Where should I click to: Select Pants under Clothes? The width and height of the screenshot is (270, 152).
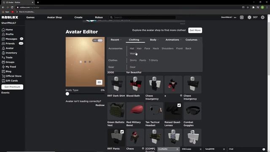click(x=143, y=60)
